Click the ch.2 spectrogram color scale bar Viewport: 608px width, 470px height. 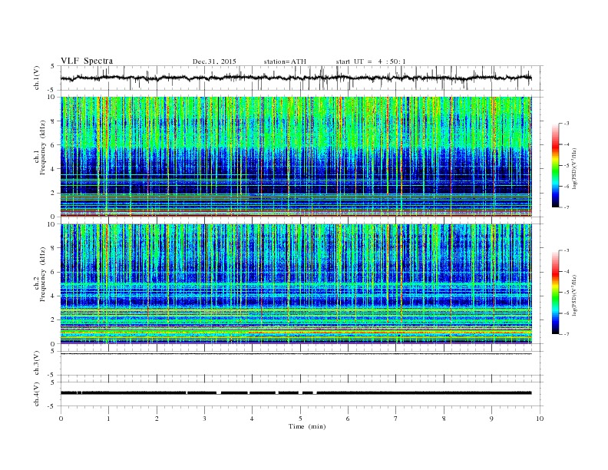click(555, 293)
